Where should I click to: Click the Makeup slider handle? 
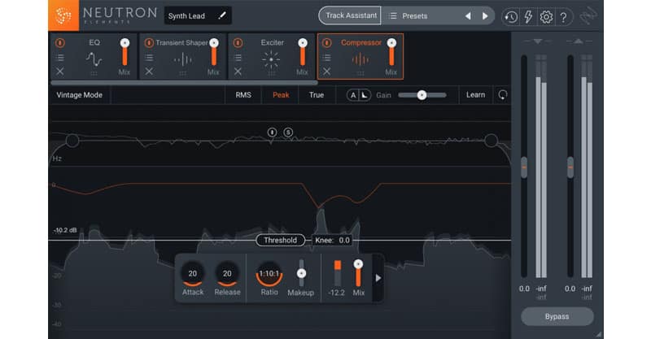pos(301,273)
